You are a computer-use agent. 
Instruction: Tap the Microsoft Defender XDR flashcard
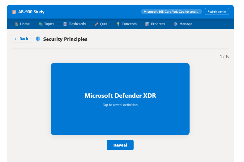tap(120, 99)
